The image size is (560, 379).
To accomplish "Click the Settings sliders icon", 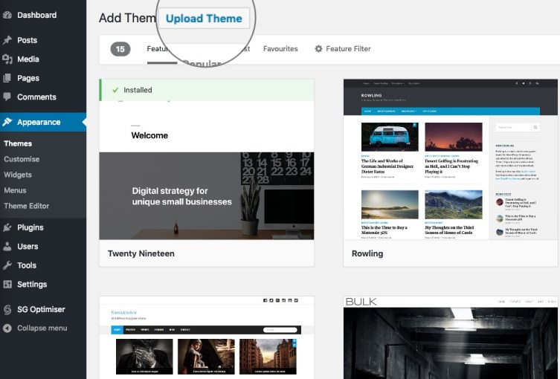I will [x=7, y=285].
